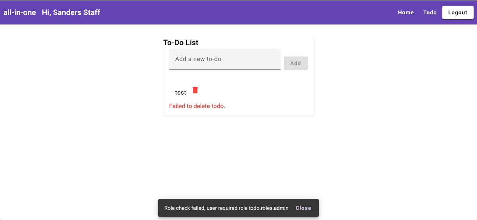Screen dimensions: 477x220
Task: Dismiss the snackbar with Close
Action: point(303,208)
